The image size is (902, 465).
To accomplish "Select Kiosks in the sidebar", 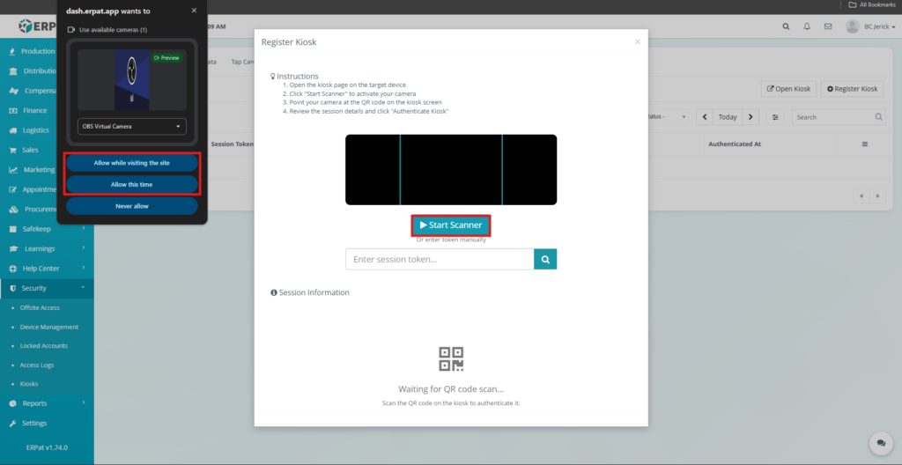I will (x=29, y=384).
